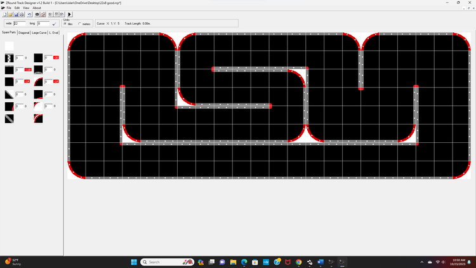
Task: Click the Save disk toolbar icon
Action: [16, 14]
